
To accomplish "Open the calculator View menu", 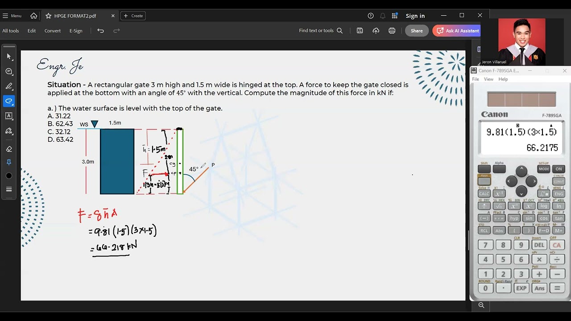I will tap(489, 79).
